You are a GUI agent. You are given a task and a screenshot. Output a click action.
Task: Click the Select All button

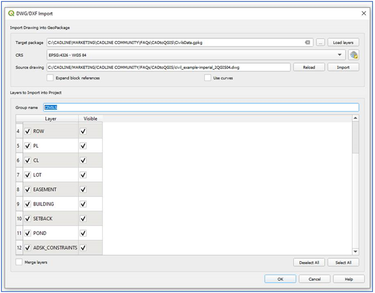tap(343, 262)
